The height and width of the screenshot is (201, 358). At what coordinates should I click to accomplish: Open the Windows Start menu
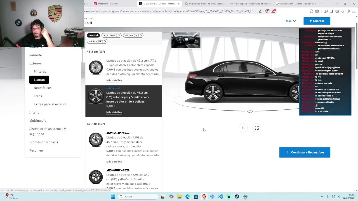click(x=113, y=197)
